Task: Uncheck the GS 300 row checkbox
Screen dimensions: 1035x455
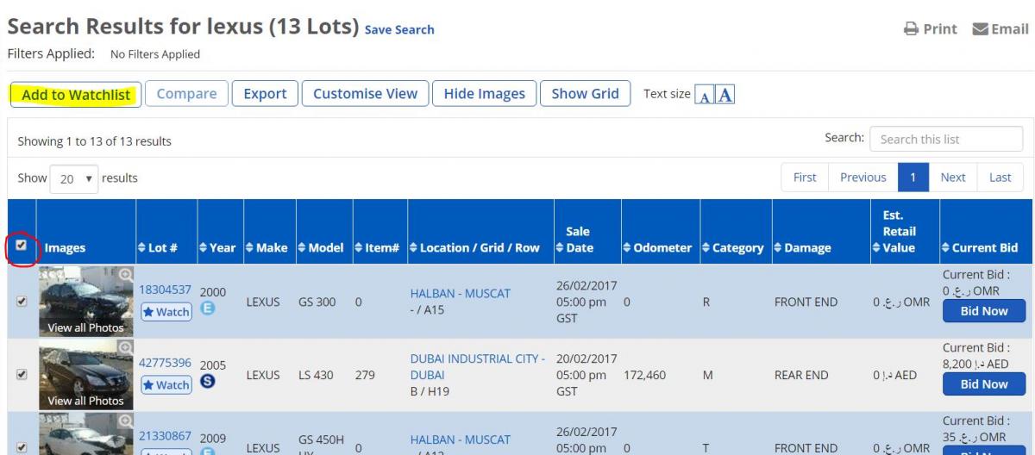Action: [x=22, y=303]
